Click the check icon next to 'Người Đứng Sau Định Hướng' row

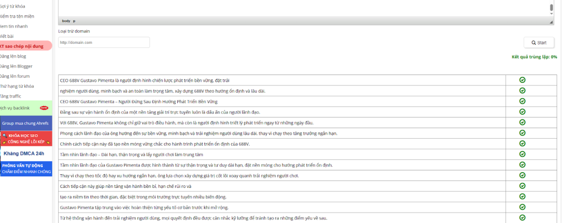tap(522, 101)
